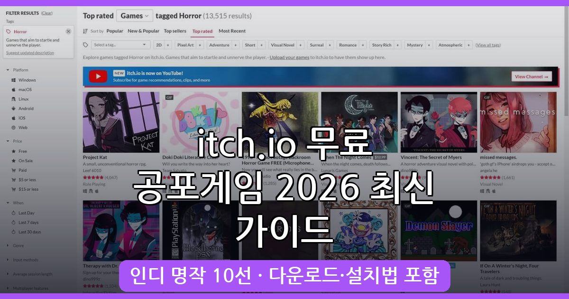Click author name 'angela he'
Screen dimensions: 569x299
[489, 170]
